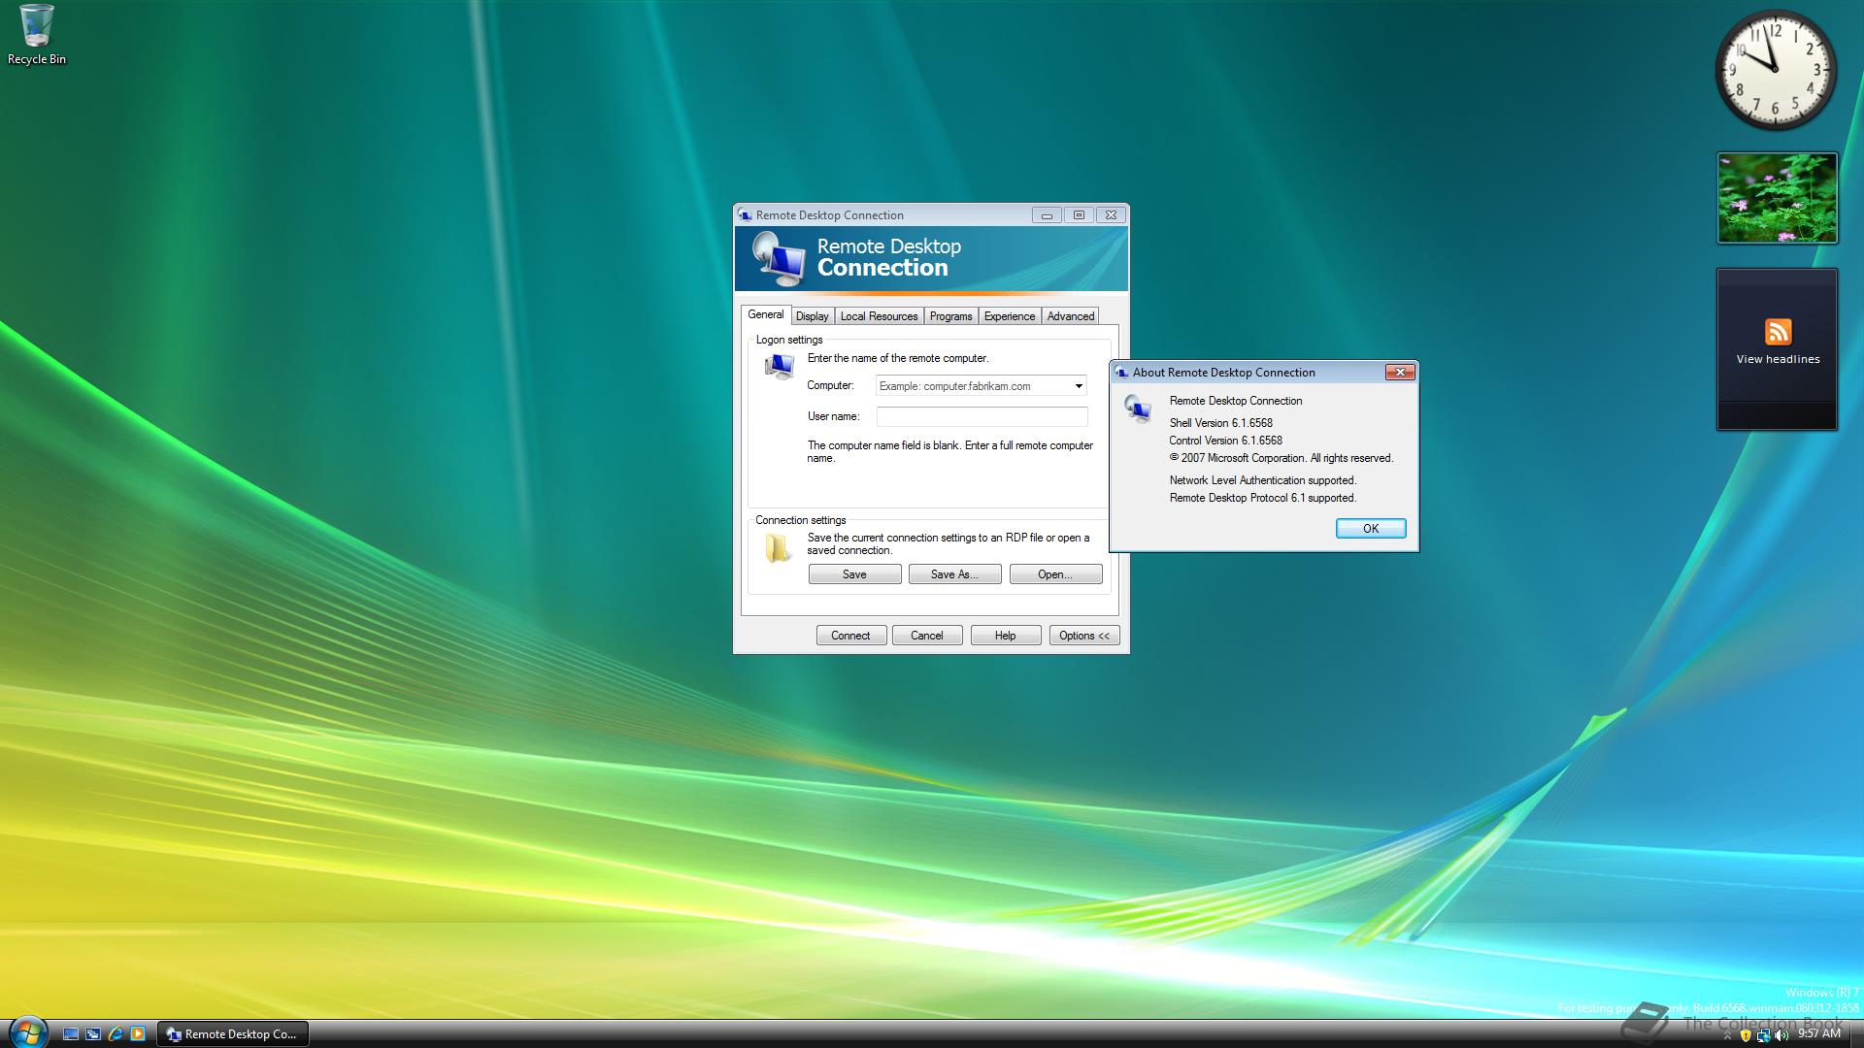Expand the Computer dropdown arrow
This screenshot has height=1048, width=1864.
click(x=1078, y=386)
